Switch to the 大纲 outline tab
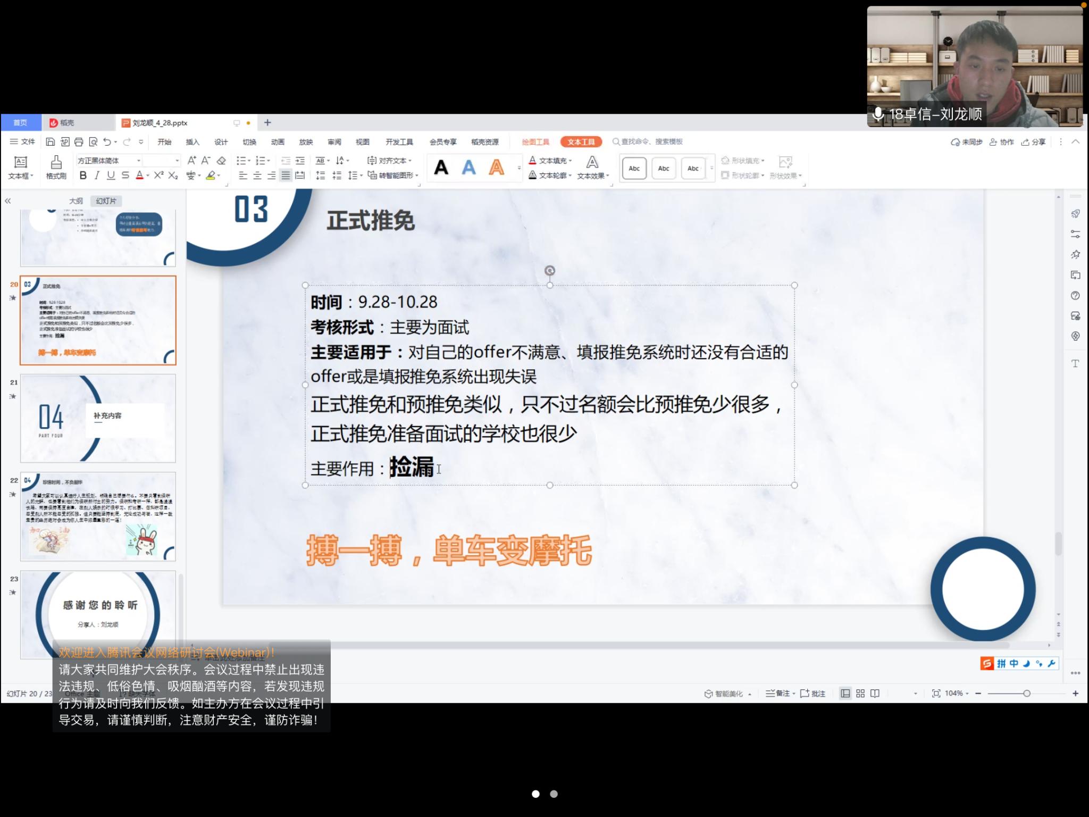 76,201
